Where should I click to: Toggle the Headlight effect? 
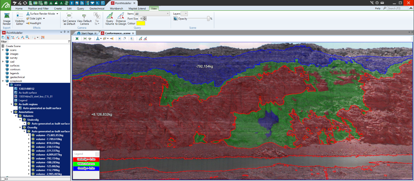click(34, 23)
